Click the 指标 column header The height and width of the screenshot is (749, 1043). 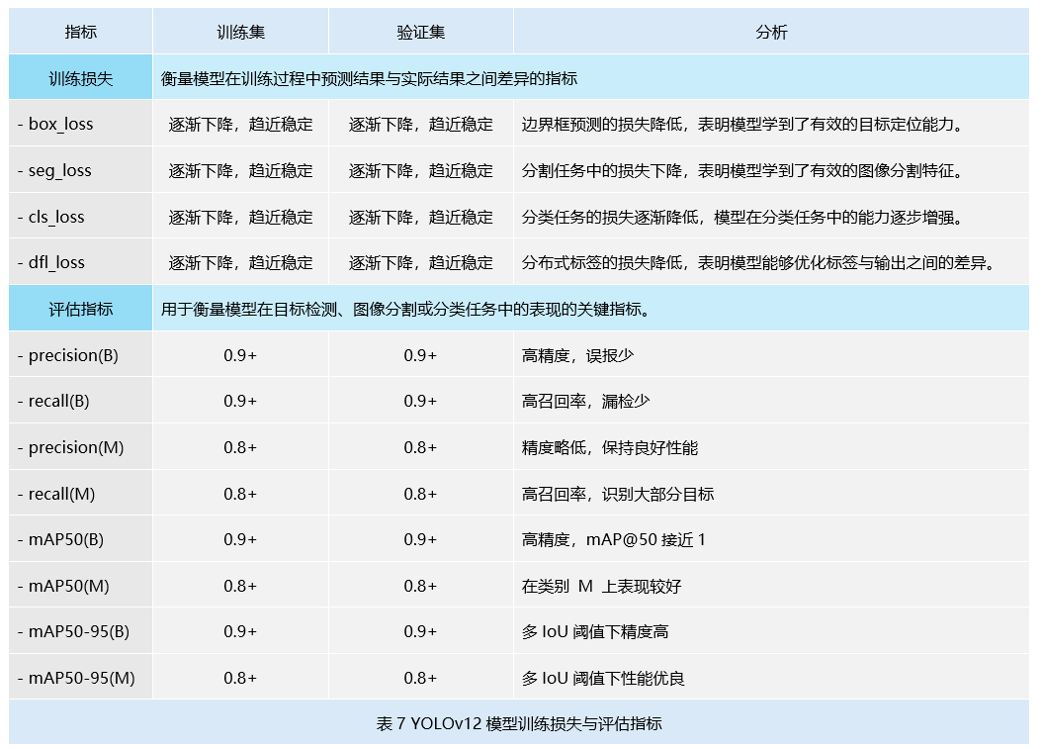(80, 32)
